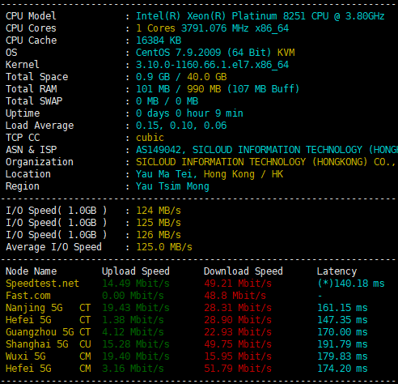Click upload speed 3.16 Mbit/s
Image resolution: width=398 pixels, height=384 pixels.
tap(133, 369)
